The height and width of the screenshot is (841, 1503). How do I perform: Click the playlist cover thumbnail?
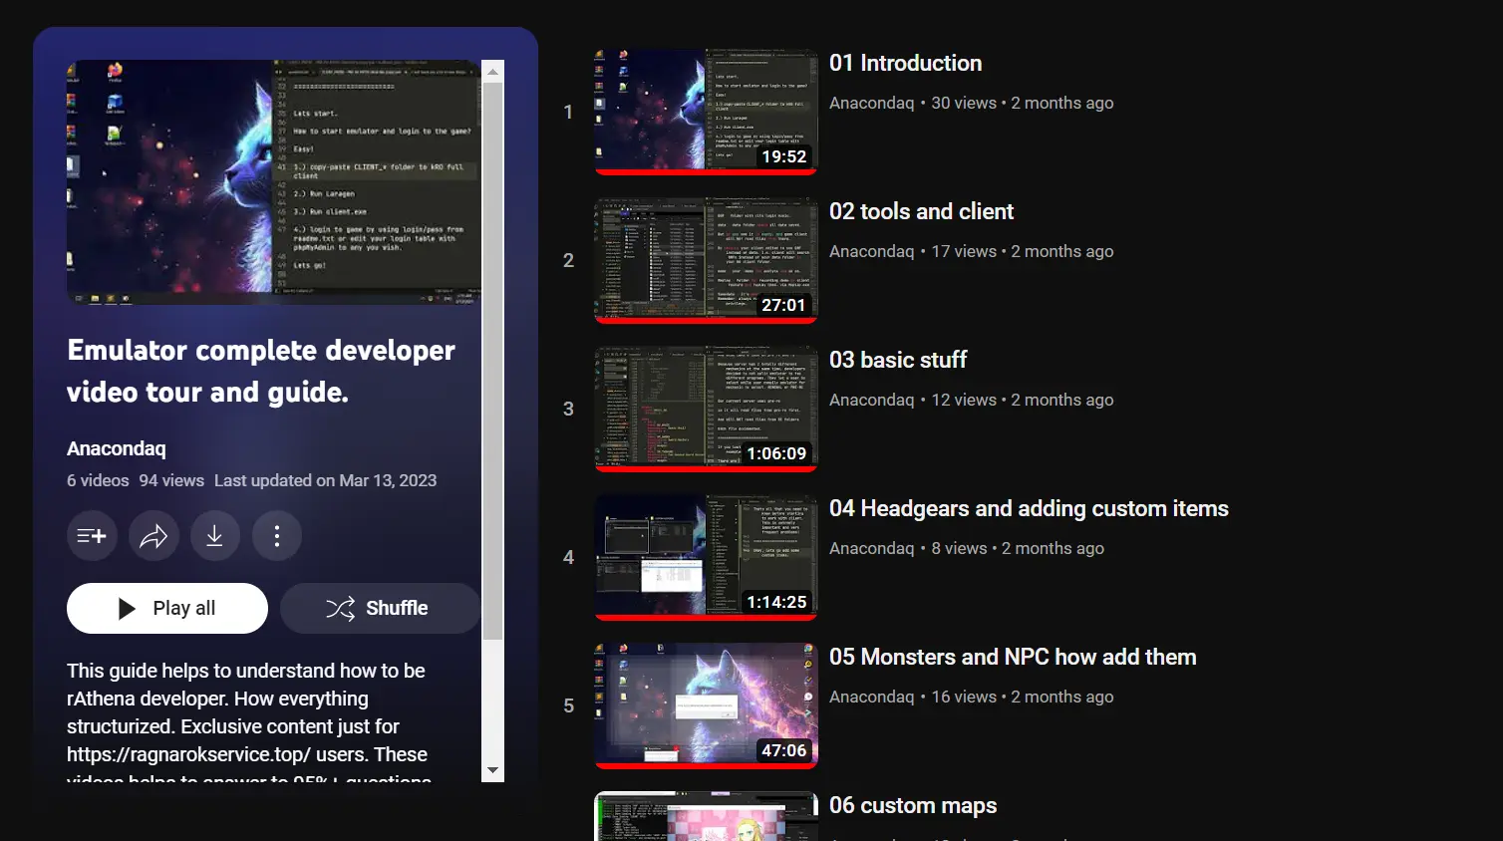(274, 182)
